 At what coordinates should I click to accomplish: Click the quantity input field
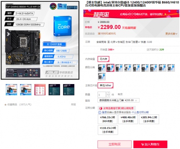tap(102, 95)
